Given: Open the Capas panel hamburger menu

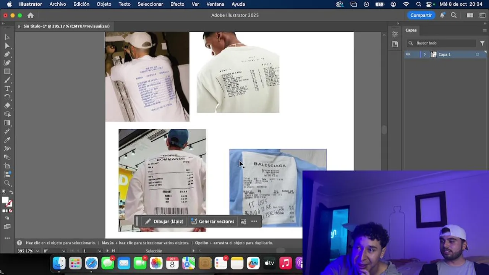Looking at the screenshot, I should (484, 30).
